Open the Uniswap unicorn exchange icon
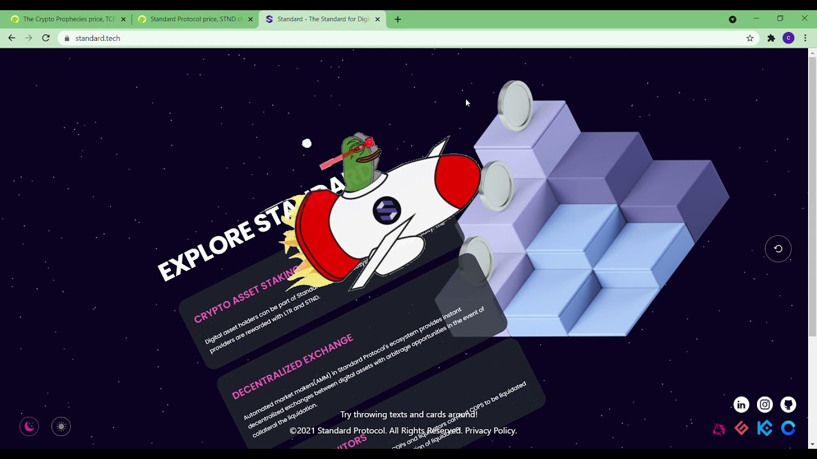Viewport: 817px width, 459px height. click(719, 428)
